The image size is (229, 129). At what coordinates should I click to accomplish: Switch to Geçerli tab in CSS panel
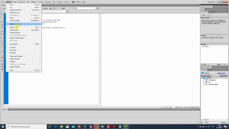pos(209,15)
